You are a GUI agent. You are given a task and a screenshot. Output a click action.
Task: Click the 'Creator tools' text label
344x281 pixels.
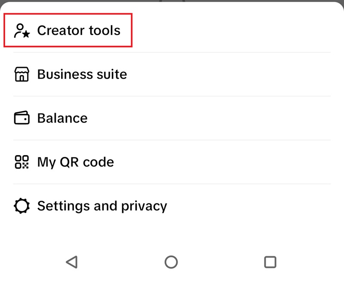pyautogui.click(x=79, y=31)
